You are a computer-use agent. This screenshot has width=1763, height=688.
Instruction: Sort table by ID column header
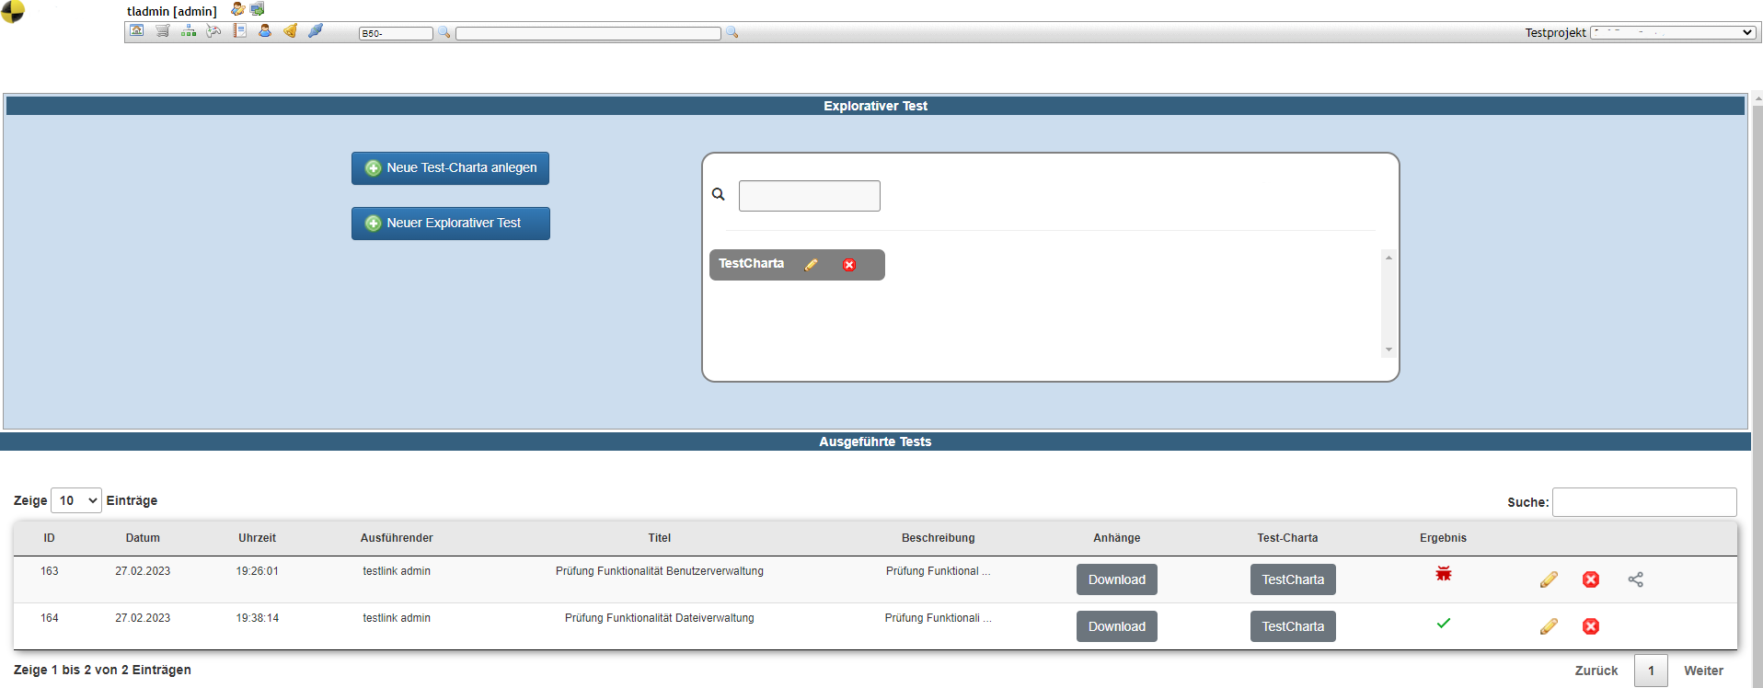(x=49, y=538)
